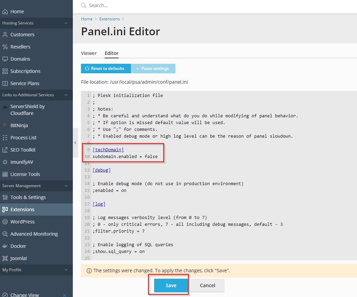This screenshot has height=297, width=357.
Task: Collapse Links to Additional Services section
Action: [66, 95]
